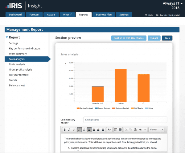This screenshot has height=153, width=185.
Task: Open the text color dropdown
Action: click(x=109, y=129)
